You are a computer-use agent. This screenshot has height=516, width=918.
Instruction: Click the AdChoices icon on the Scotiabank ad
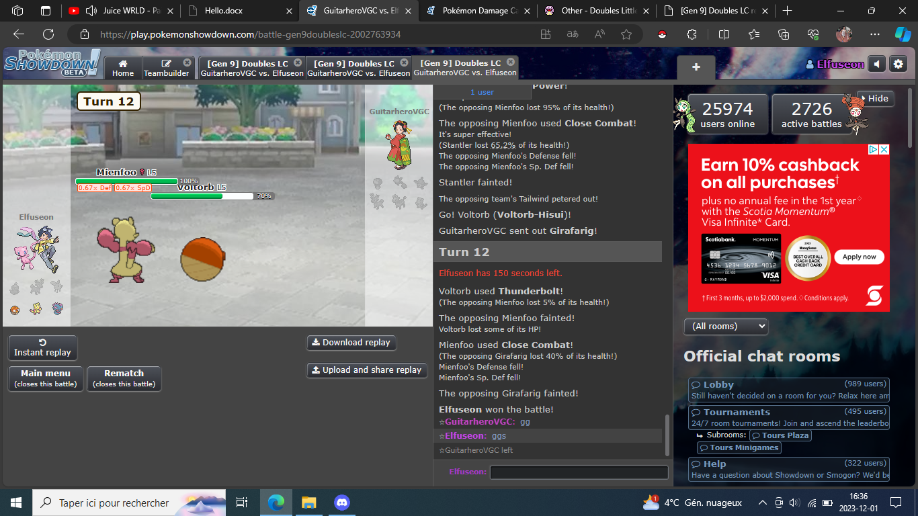pyautogui.click(x=874, y=149)
